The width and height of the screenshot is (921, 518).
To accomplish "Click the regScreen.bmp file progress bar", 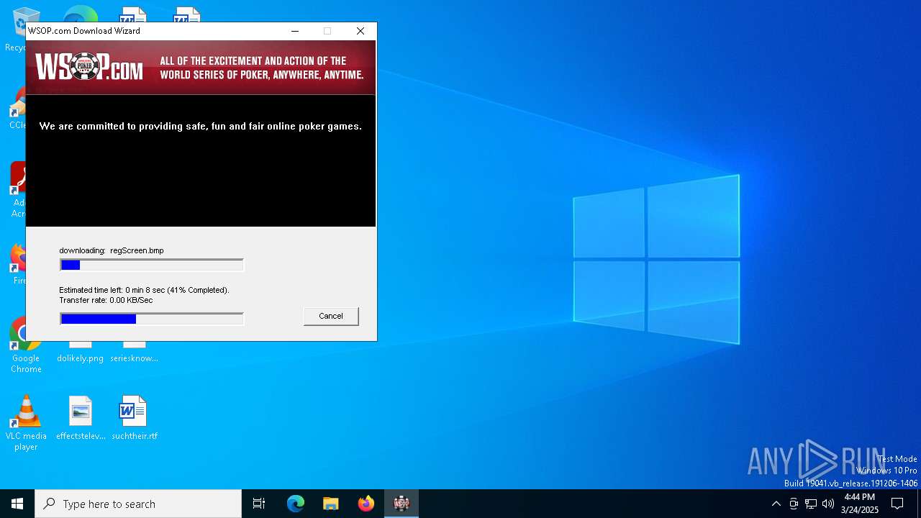I will click(x=152, y=265).
